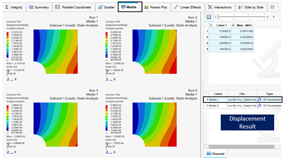Click the cell with value 0.0029816

(x=242, y=43)
